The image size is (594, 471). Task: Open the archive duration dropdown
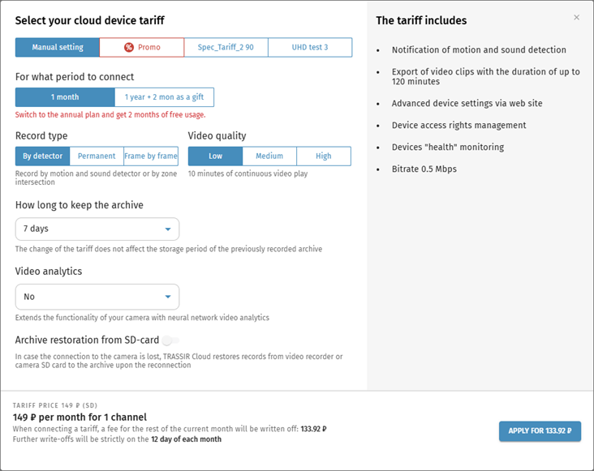pos(97,229)
